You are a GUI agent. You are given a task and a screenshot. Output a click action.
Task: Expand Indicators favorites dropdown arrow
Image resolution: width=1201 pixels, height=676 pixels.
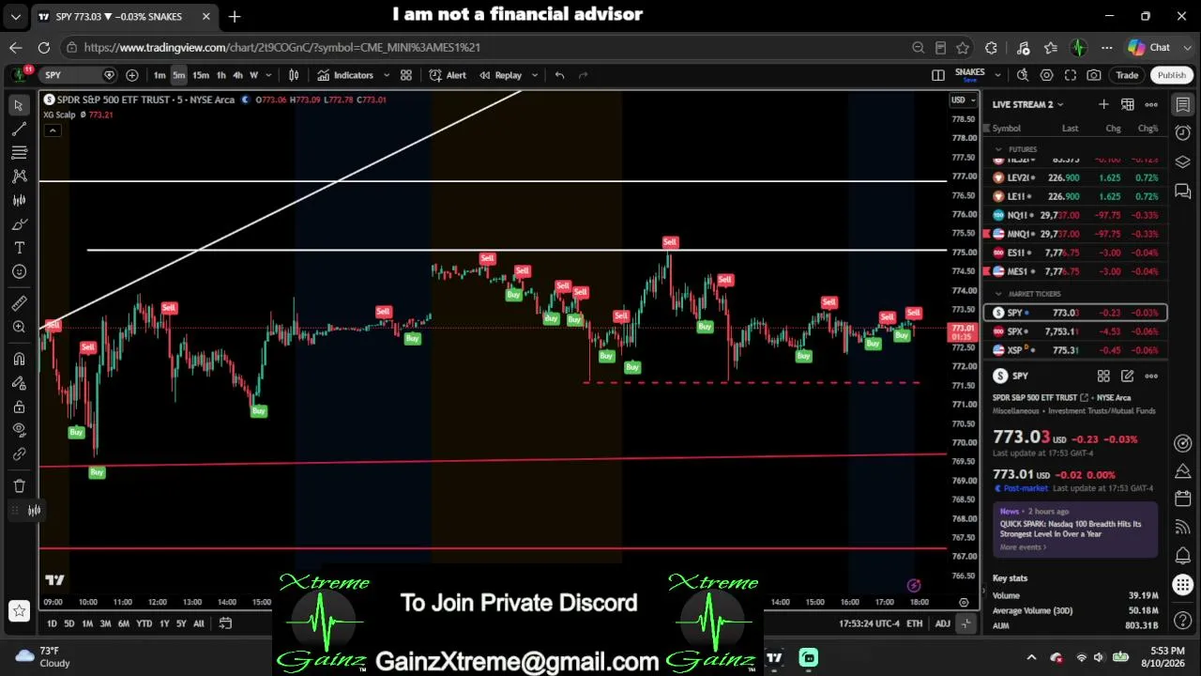click(386, 75)
